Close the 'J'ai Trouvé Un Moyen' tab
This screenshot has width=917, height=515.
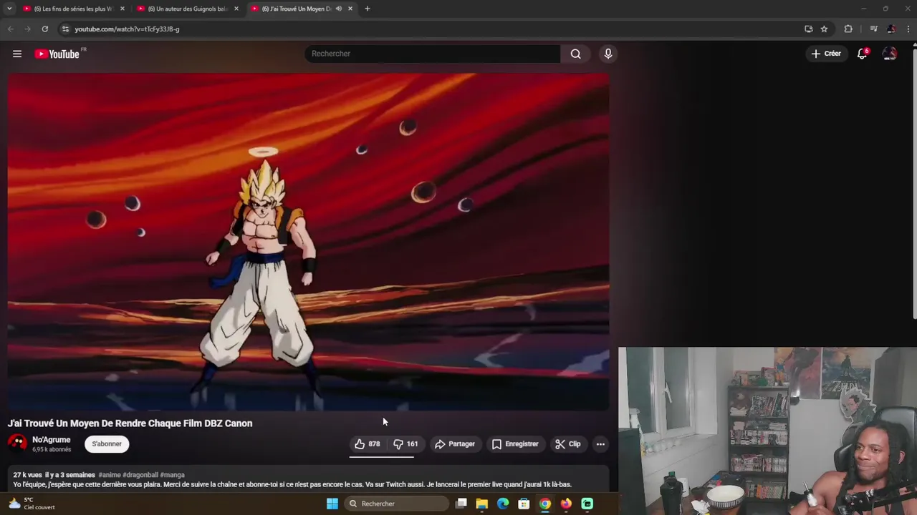[350, 9]
